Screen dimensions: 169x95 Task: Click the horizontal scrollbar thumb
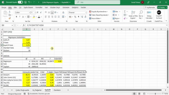pos(134,90)
